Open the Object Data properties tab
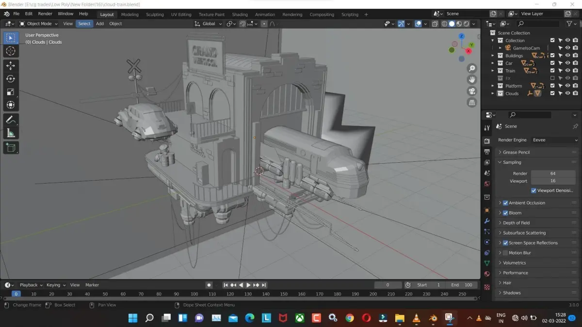582x327 pixels. click(x=487, y=263)
